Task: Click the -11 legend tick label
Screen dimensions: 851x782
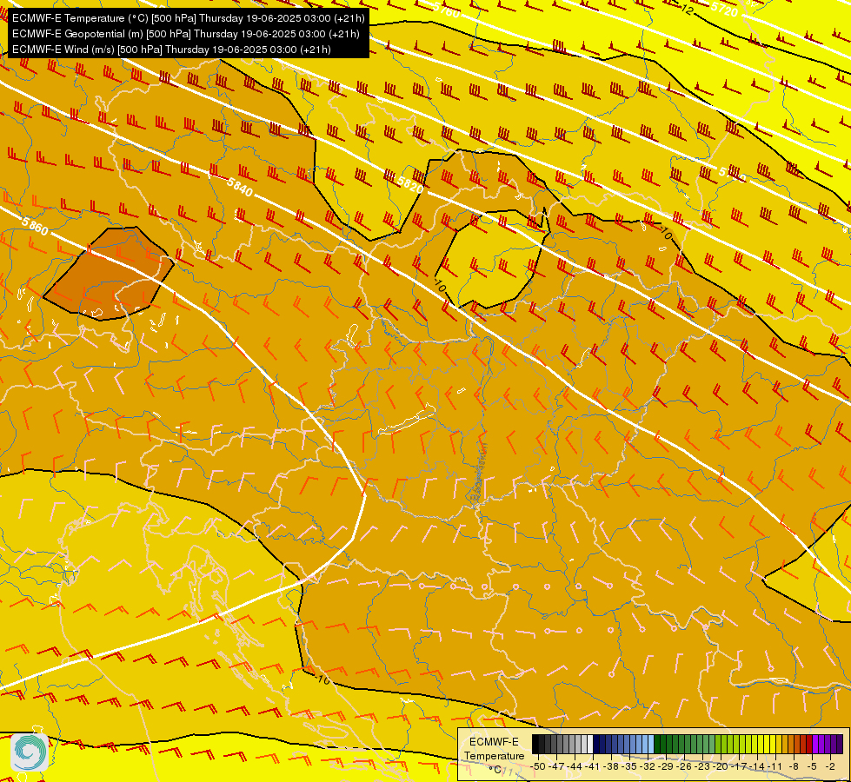Action: click(x=775, y=767)
